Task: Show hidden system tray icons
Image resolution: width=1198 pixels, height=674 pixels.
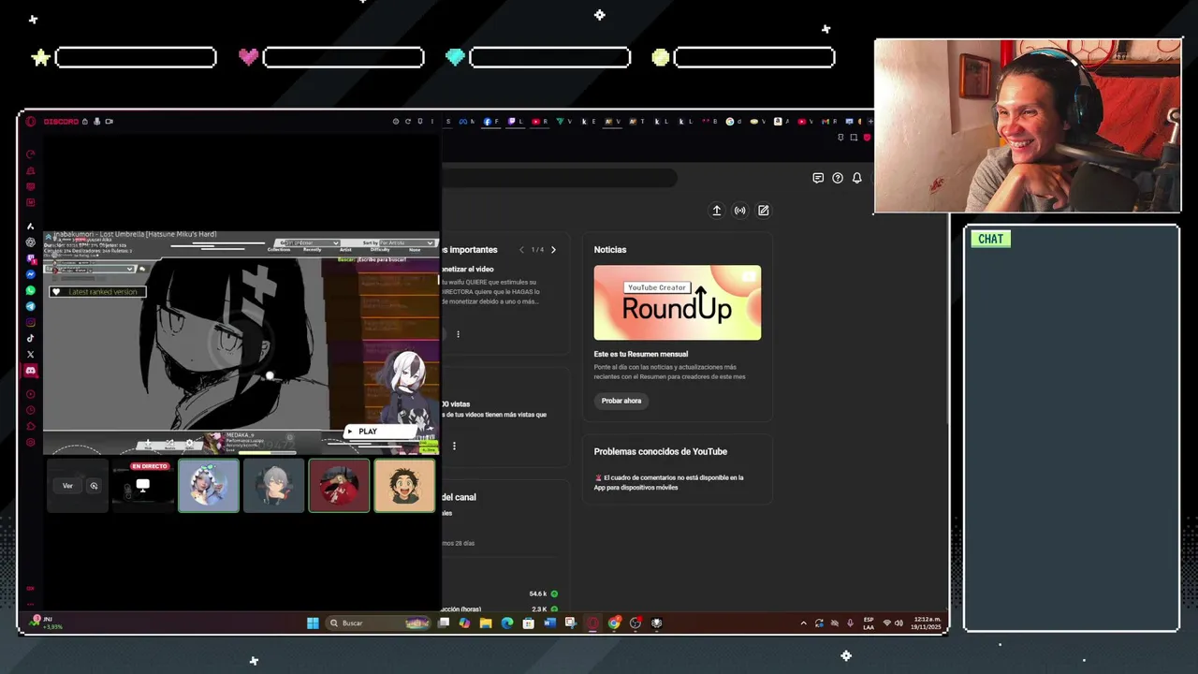Action: point(803,623)
